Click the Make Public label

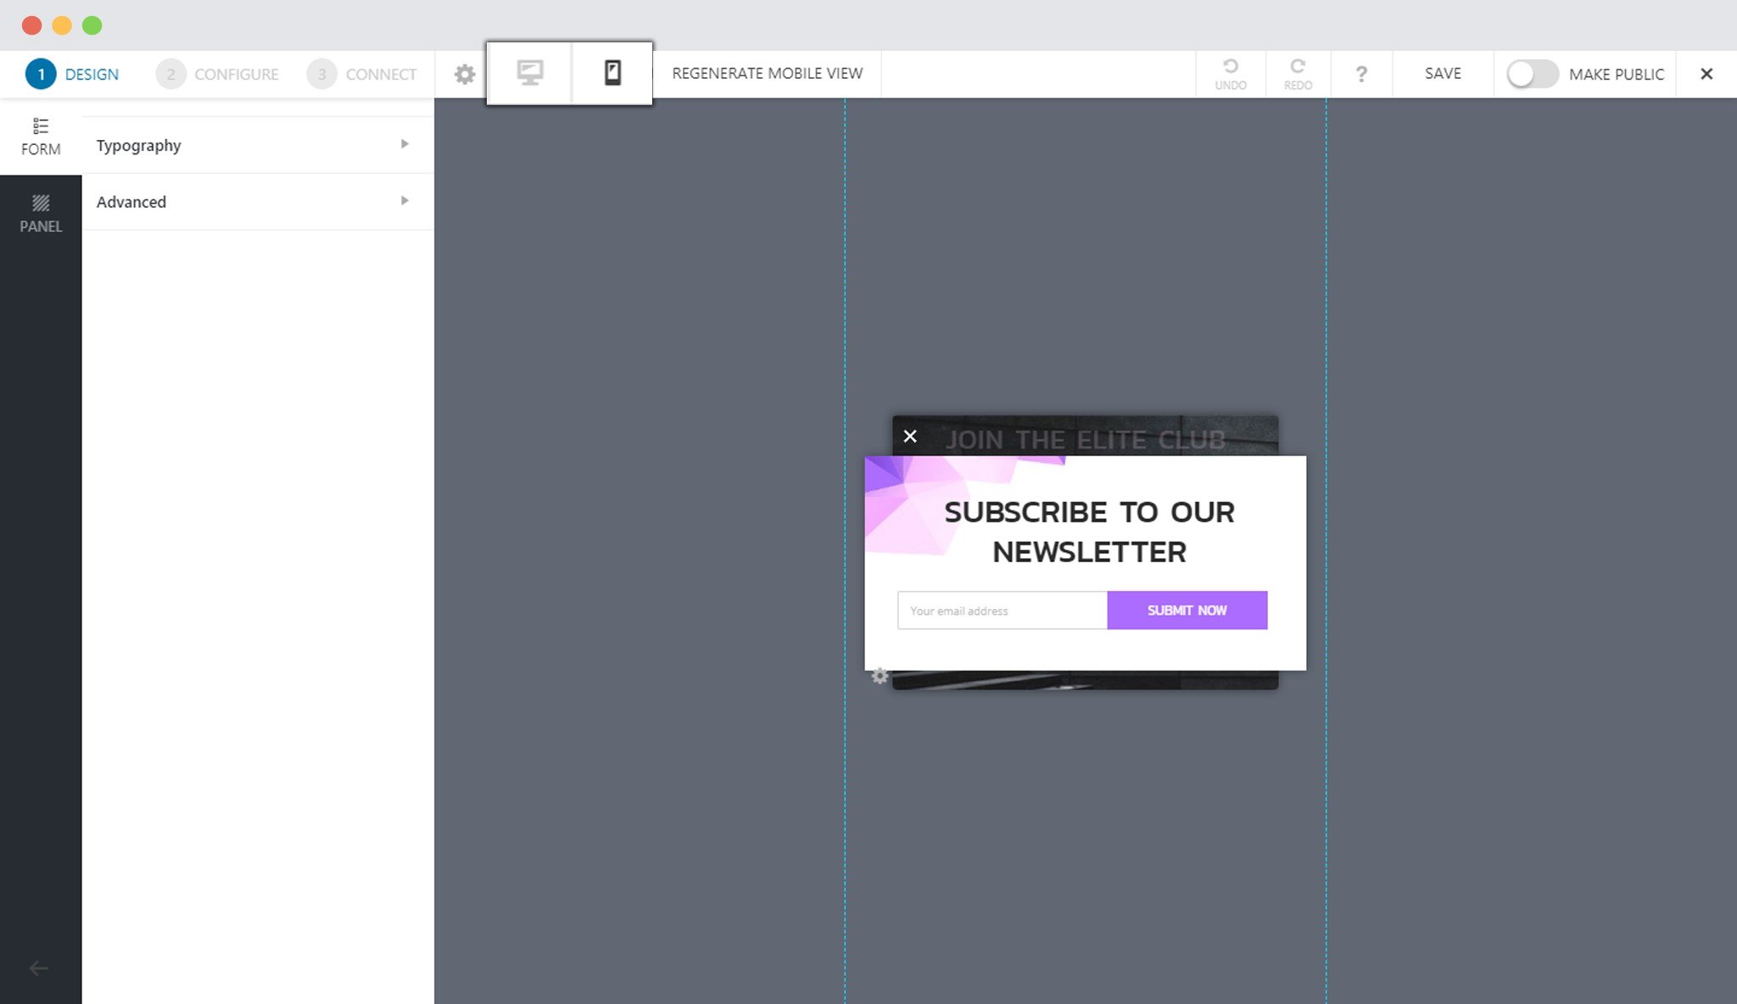(x=1616, y=74)
